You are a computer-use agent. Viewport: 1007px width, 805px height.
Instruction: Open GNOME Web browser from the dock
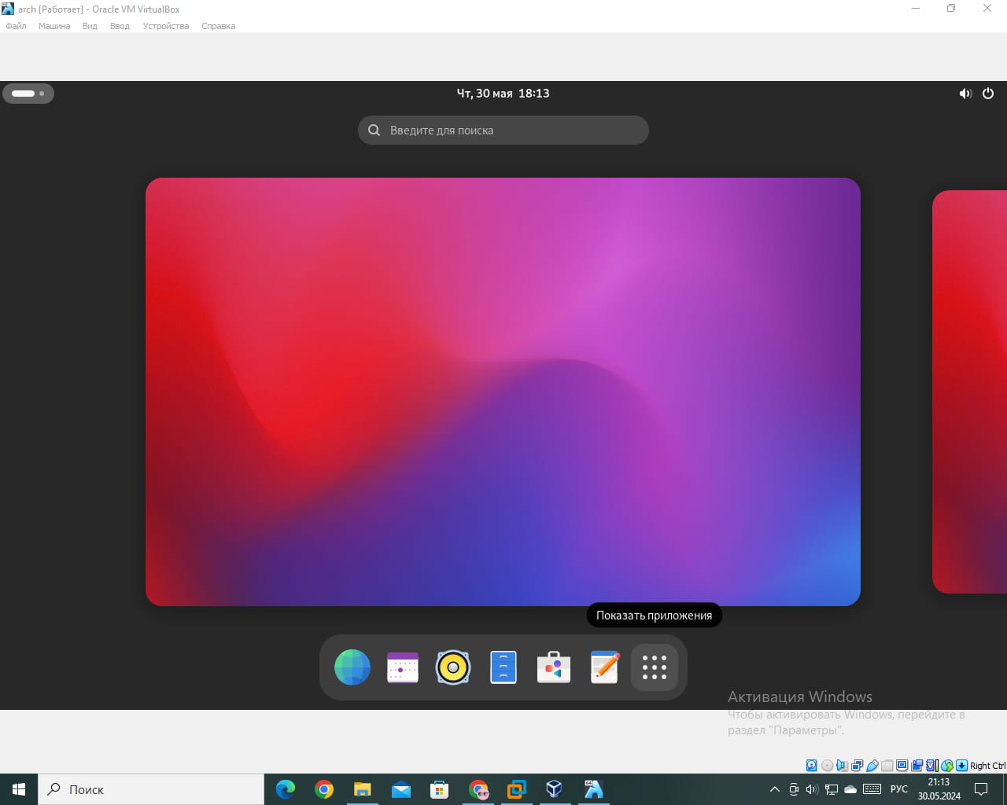point(352,667)
